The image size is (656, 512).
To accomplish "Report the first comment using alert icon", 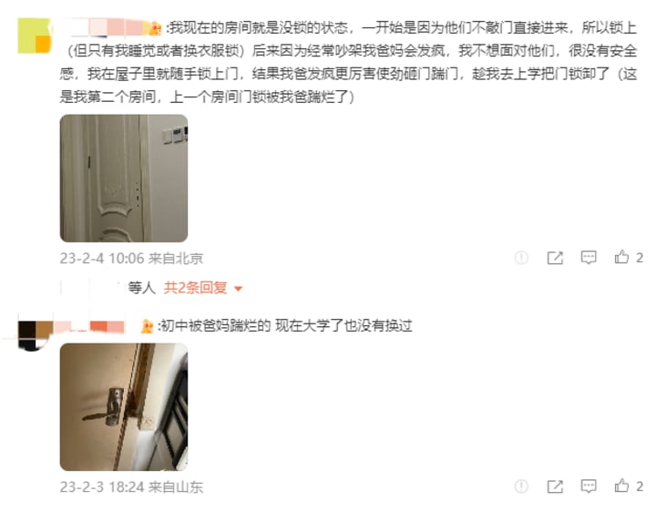I will pyautogui.click(x=521, y=258).
